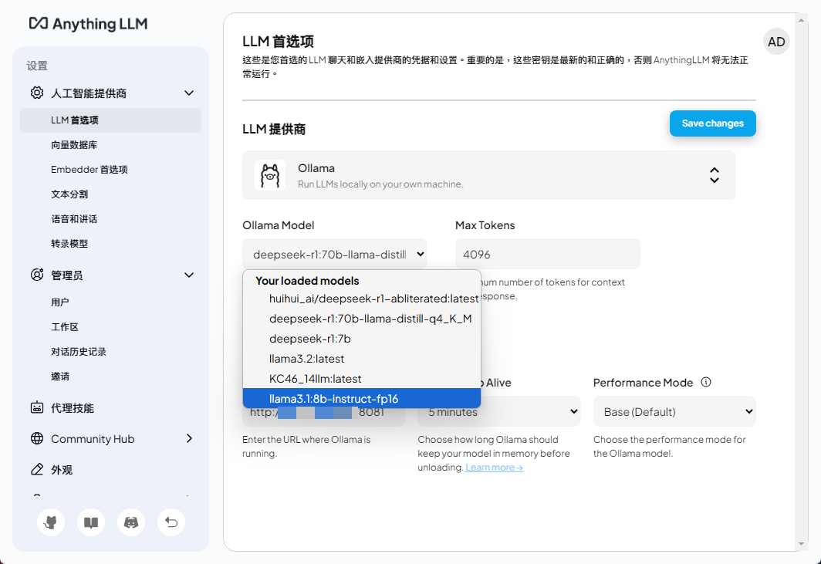Expand the Community Hub chevron

click(x=189, y=438)
